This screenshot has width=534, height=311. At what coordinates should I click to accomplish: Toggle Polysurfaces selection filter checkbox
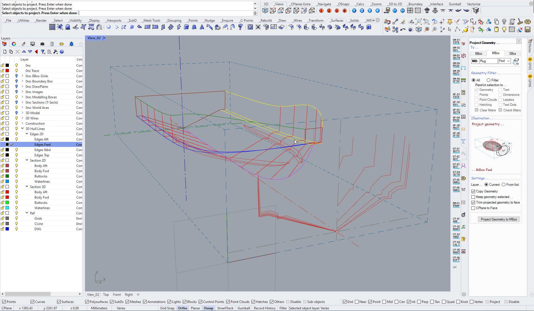pyautogui.click(x=87, y=302)
